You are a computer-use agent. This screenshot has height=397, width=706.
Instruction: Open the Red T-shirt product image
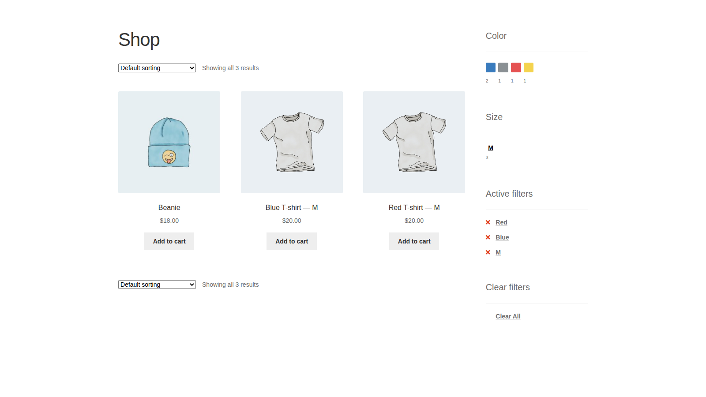(x=414, y=142)
